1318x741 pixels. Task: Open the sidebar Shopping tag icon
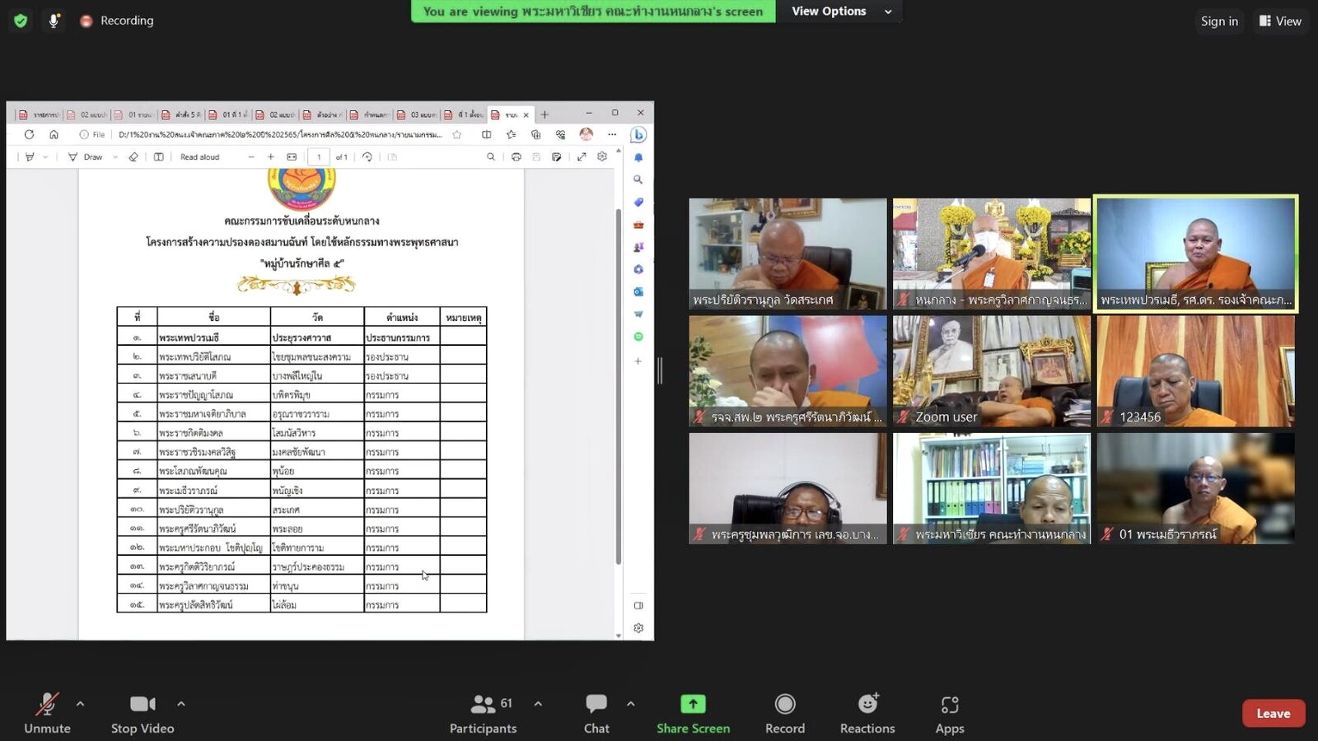638,202
